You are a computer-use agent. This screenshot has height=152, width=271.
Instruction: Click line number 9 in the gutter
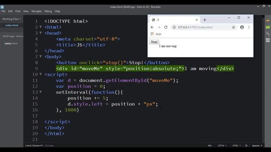click(36, 68)
